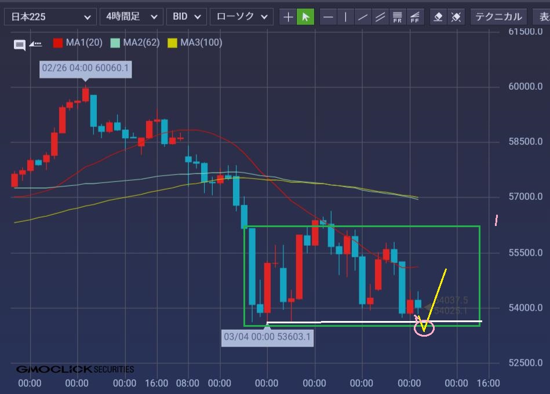Screen dimensions: 550x394
Task: Open the BID price type dropdown
Action: [186, 17]
